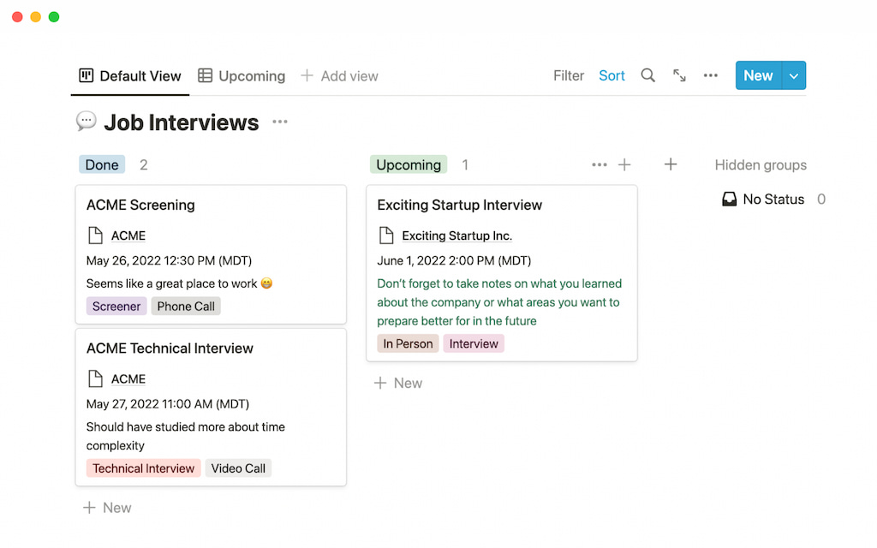This screenshot has width=877, height=548.
Task: Add a new group using the standalone plus icon
Action: [x=671, y=164]
